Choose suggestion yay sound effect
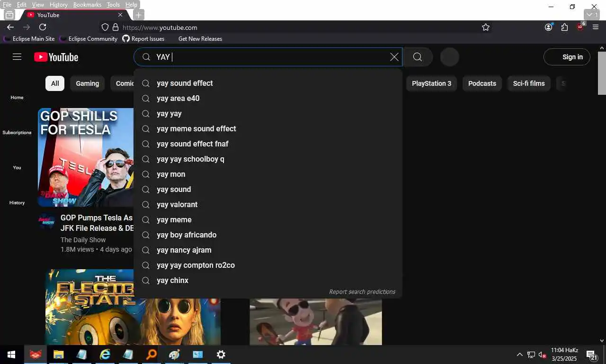 tap(268, 83)
